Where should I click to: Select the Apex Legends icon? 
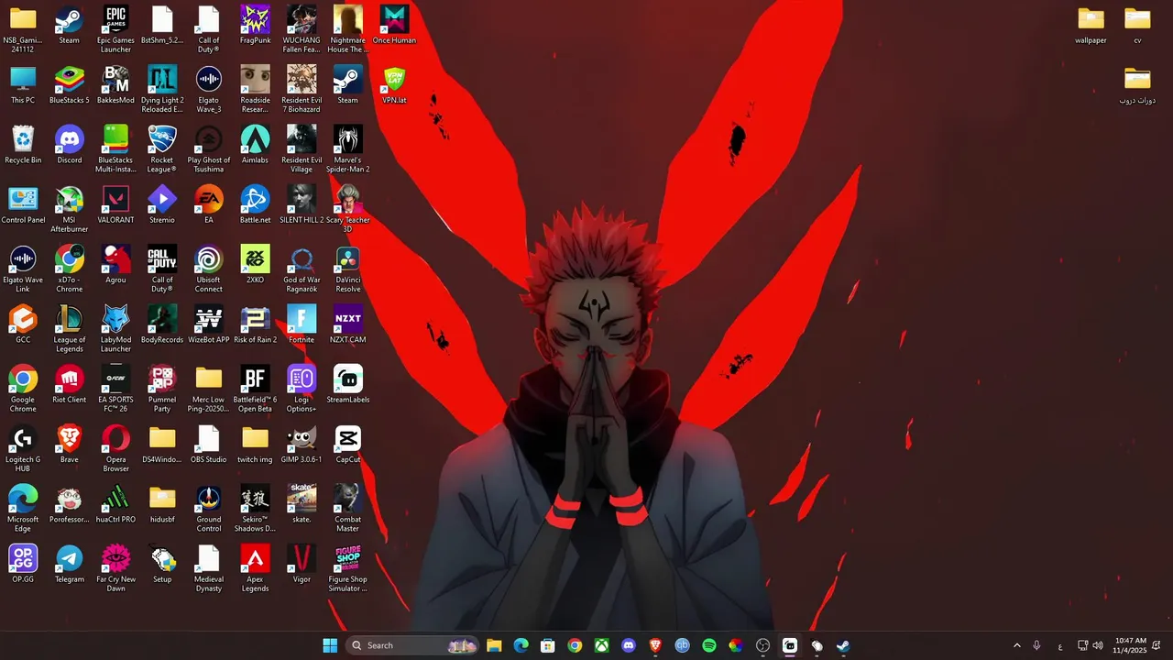[x=255, y=567]
